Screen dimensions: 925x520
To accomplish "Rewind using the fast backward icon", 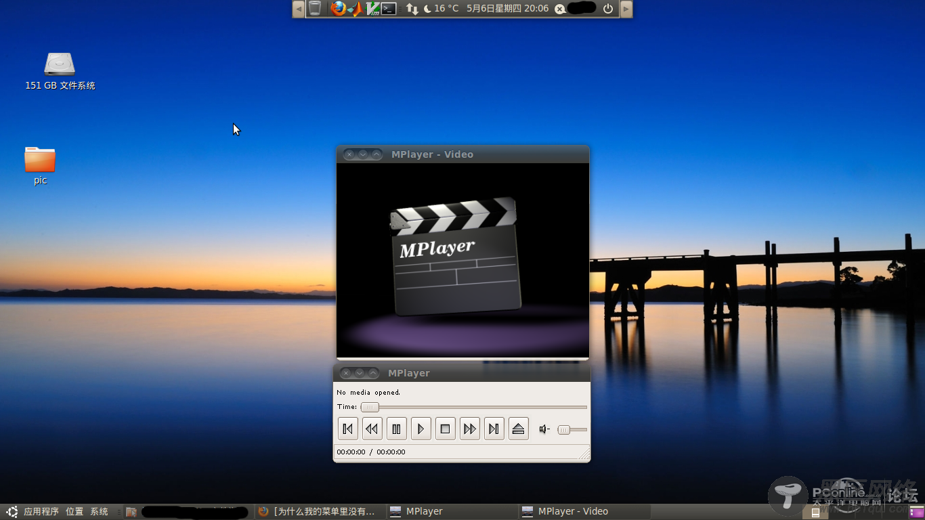I will 372,428.
